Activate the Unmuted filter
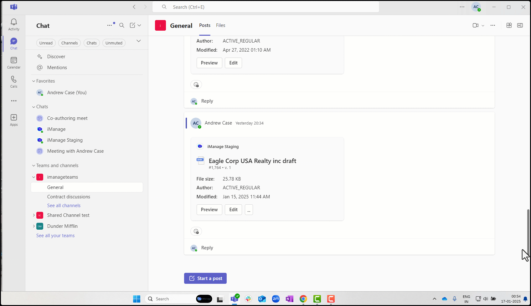531x306 pixels. click(x=114, y=43)
